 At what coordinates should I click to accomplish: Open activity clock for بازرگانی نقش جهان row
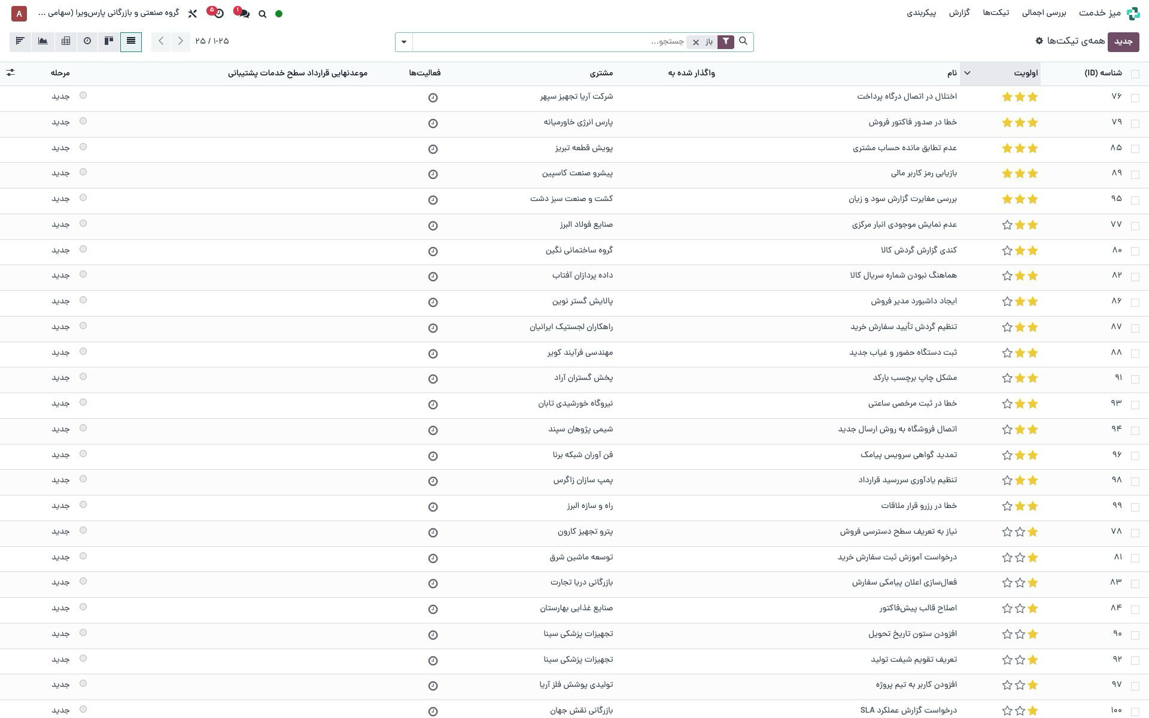point(433,711)
